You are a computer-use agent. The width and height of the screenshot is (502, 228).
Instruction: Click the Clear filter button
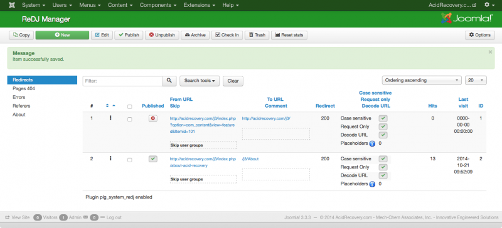point(233,81)
